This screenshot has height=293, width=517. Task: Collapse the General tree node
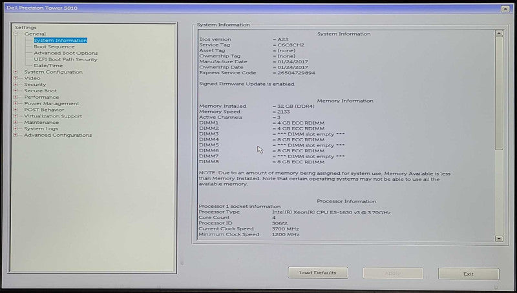tap(16, 34)
